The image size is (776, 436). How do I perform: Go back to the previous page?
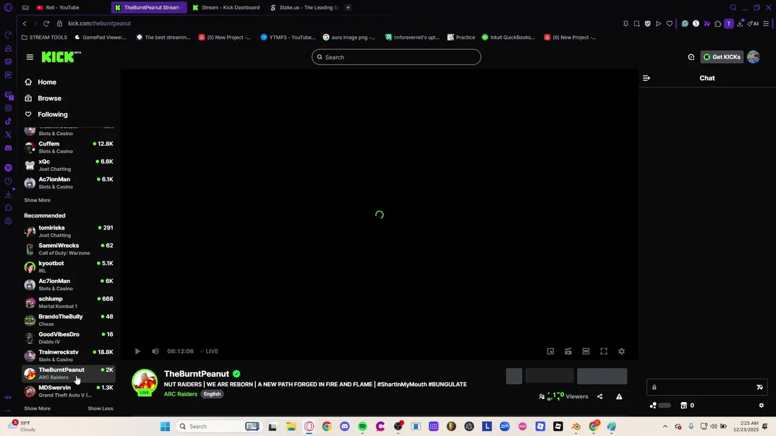24,24
